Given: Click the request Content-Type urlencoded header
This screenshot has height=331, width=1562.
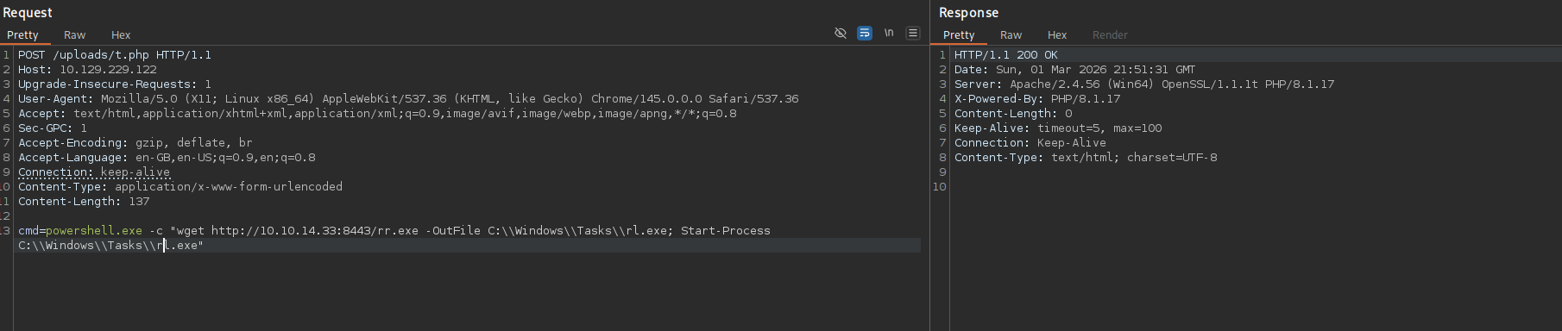Looking at the screenshot, I should (x=180, y=186).
